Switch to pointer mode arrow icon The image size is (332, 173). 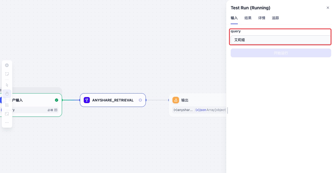pos(7,85)
